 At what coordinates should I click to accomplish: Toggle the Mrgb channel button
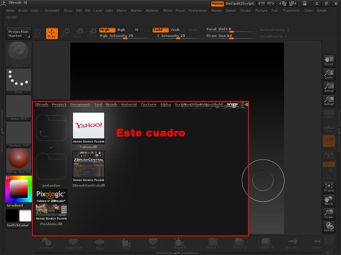pos(107,30)
